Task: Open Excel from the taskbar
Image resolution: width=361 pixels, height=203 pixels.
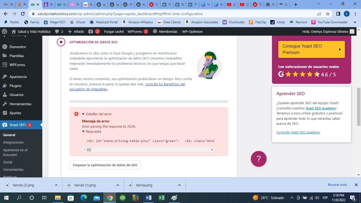Action: click(161, 198)
